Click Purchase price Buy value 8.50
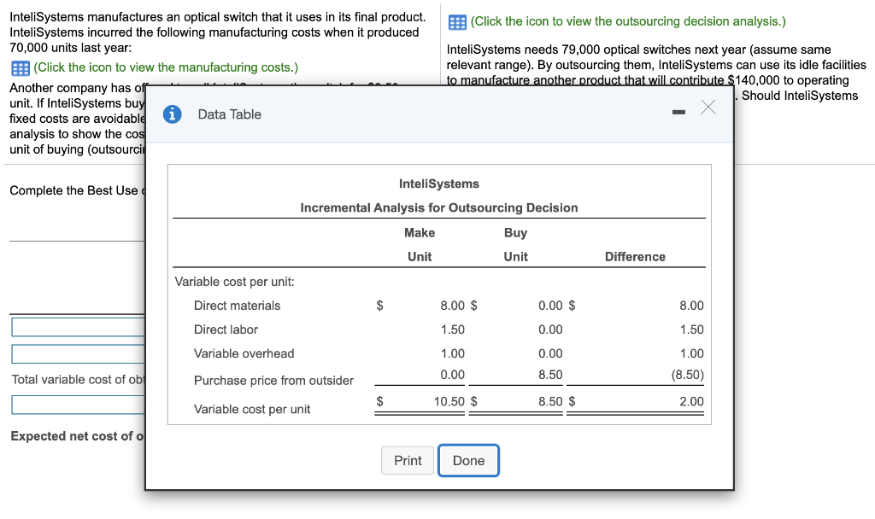The height and width of the screenshot is (519, 875). [x=550, y=375]
